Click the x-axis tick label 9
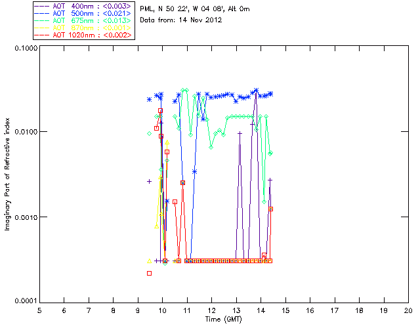Image resolution: width=420 pixels, height=336 pixels. [x=138, y=310]
